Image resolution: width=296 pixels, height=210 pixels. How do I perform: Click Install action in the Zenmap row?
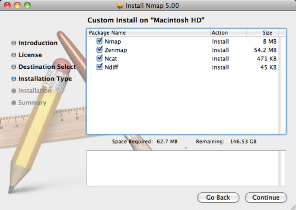click(220, 50)
